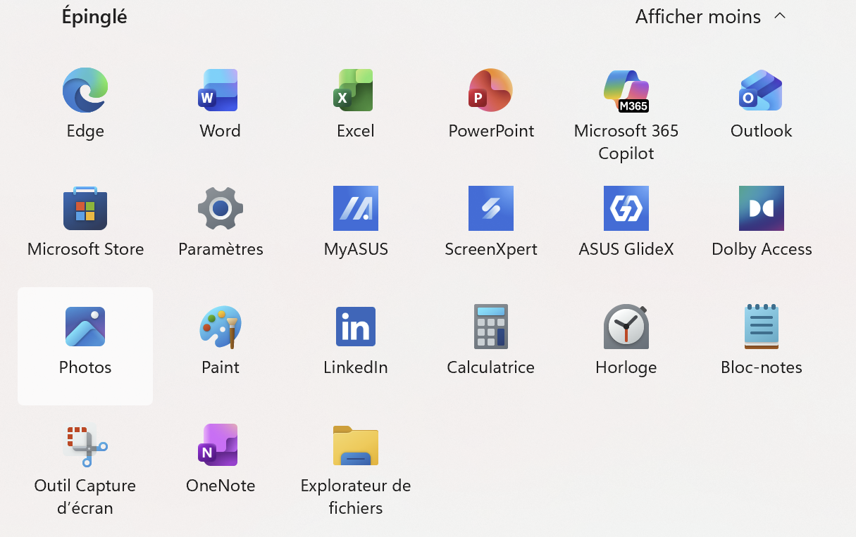Open Explorateur de fichiers folder
856x537 pixels.
tap(356, 445)
